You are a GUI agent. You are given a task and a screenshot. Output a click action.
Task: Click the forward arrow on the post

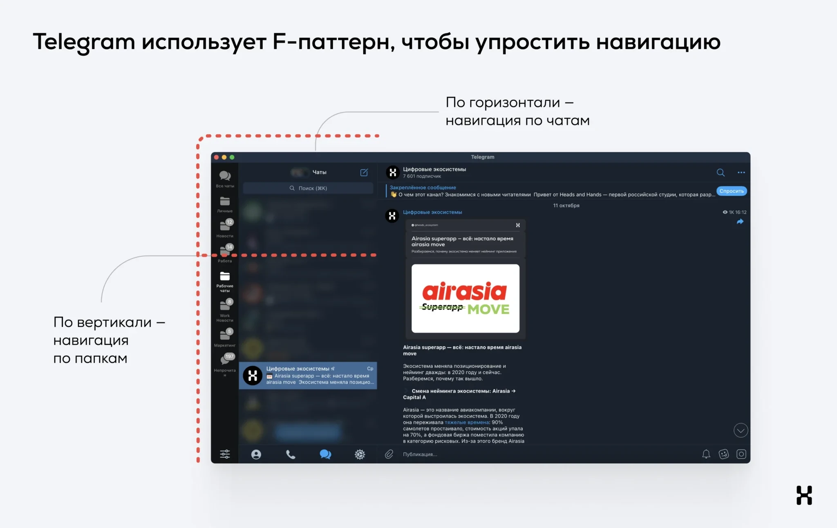tap(740, 221)
